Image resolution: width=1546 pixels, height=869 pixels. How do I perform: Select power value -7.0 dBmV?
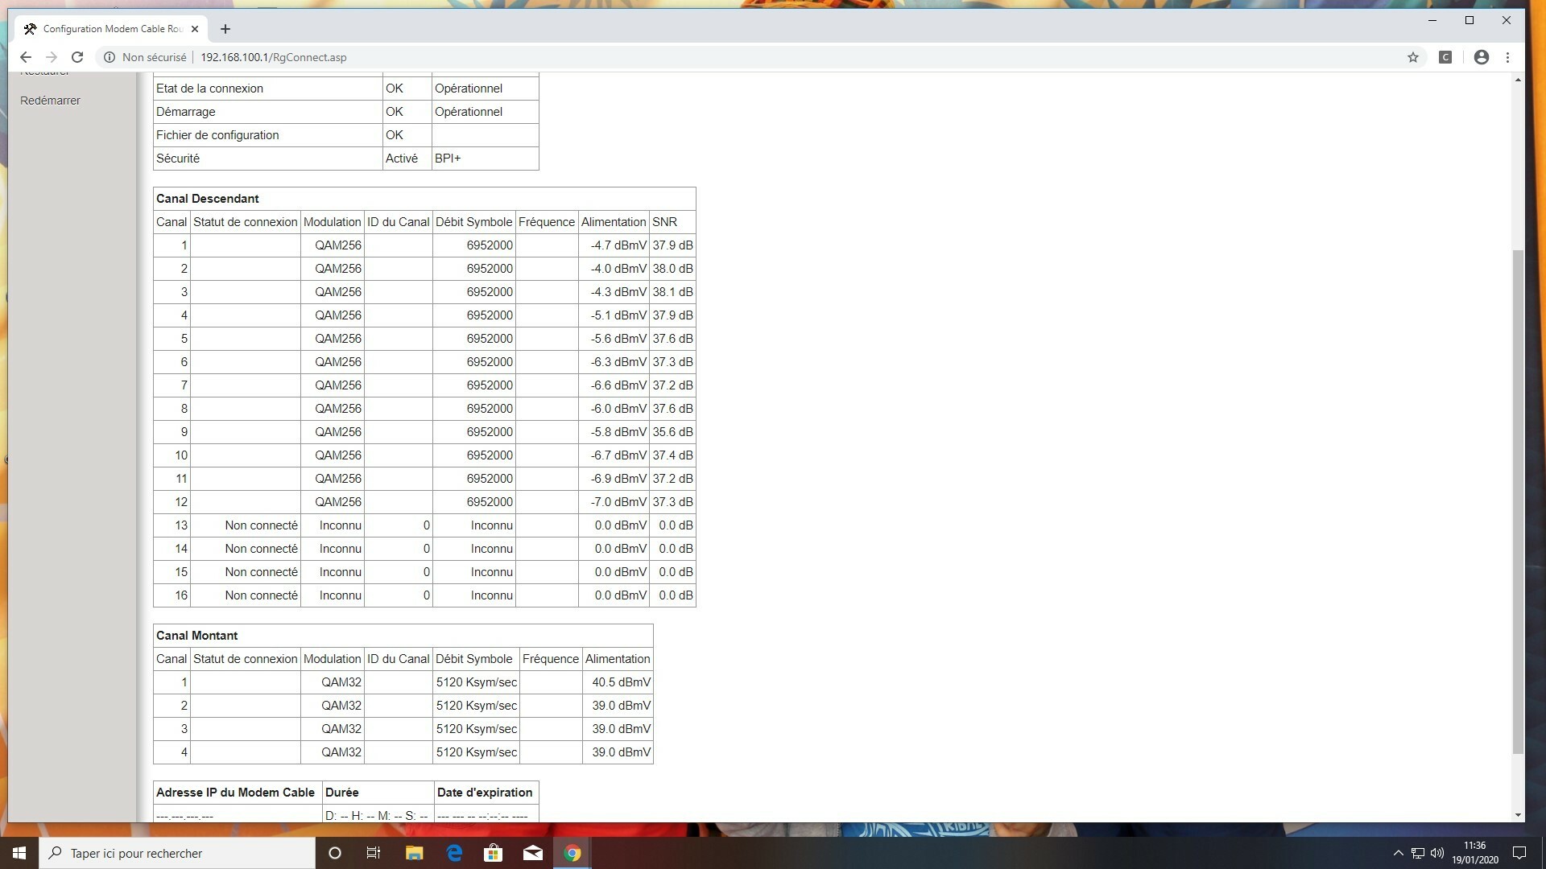click(x=618, y=502)
